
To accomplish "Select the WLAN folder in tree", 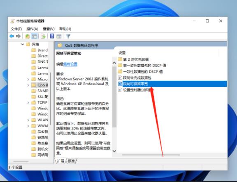I will (40, 120).
